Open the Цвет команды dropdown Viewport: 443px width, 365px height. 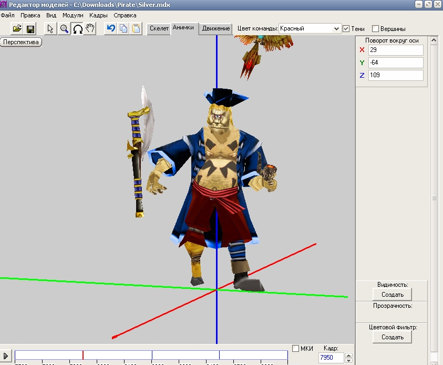[x=310, y=28]
